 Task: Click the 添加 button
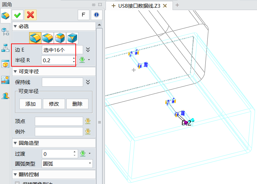coord(30,104)
